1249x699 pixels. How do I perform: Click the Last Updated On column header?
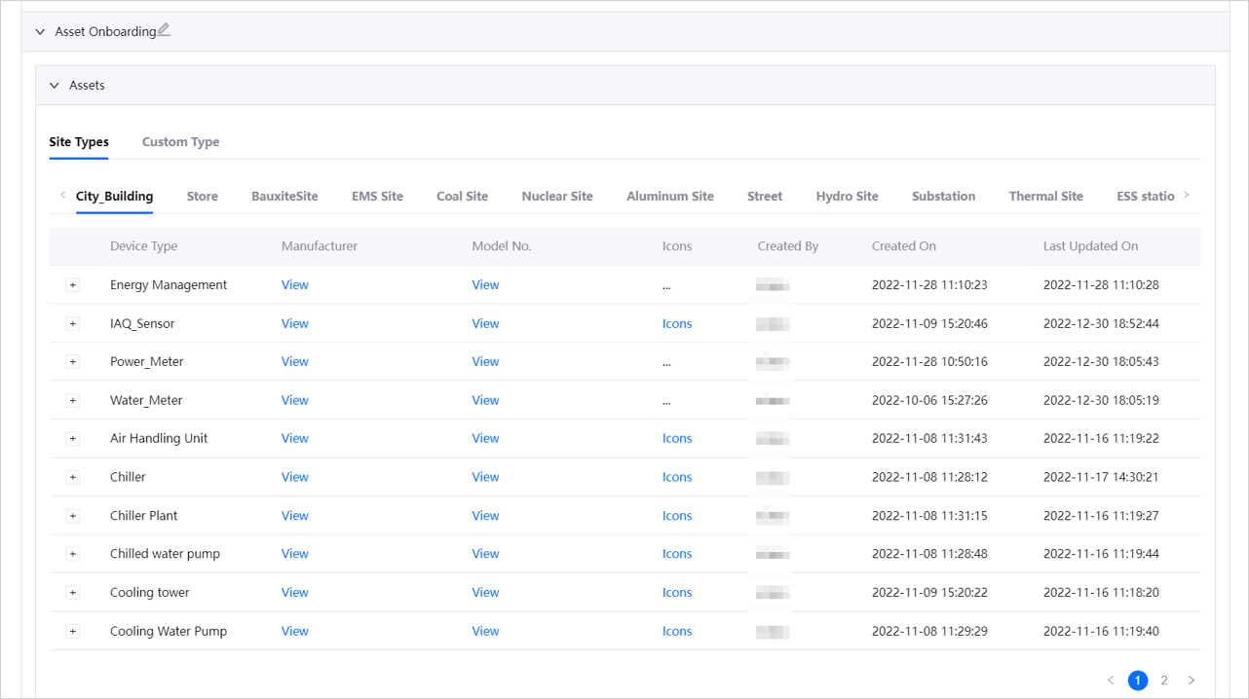click(x=1090, y=246)
